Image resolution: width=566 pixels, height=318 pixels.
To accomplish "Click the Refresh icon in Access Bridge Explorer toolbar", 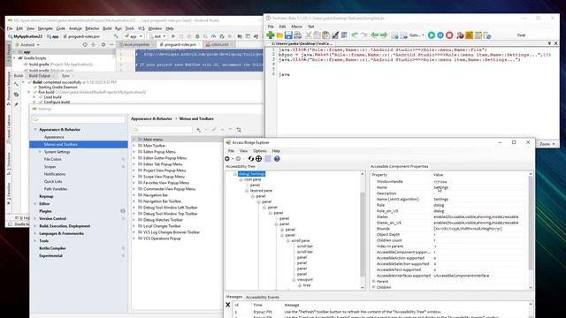I will tap(251, 159).
